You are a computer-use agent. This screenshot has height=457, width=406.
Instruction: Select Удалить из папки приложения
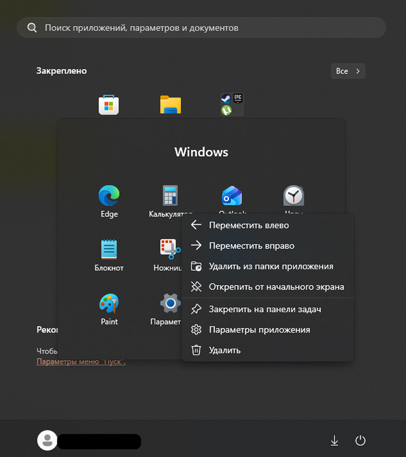pyautogui.click(x=270, y=266)
